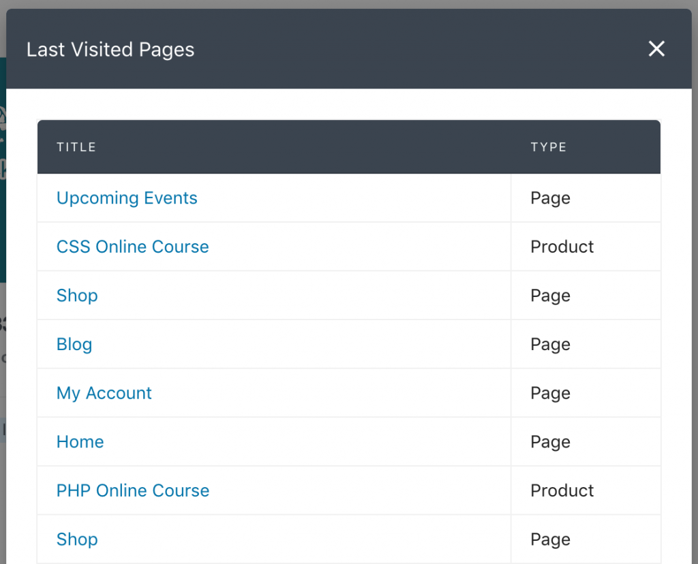Click the Page label beside My Account
The width and height of the screenshot is (698, 564).
[x=550, y=393]
